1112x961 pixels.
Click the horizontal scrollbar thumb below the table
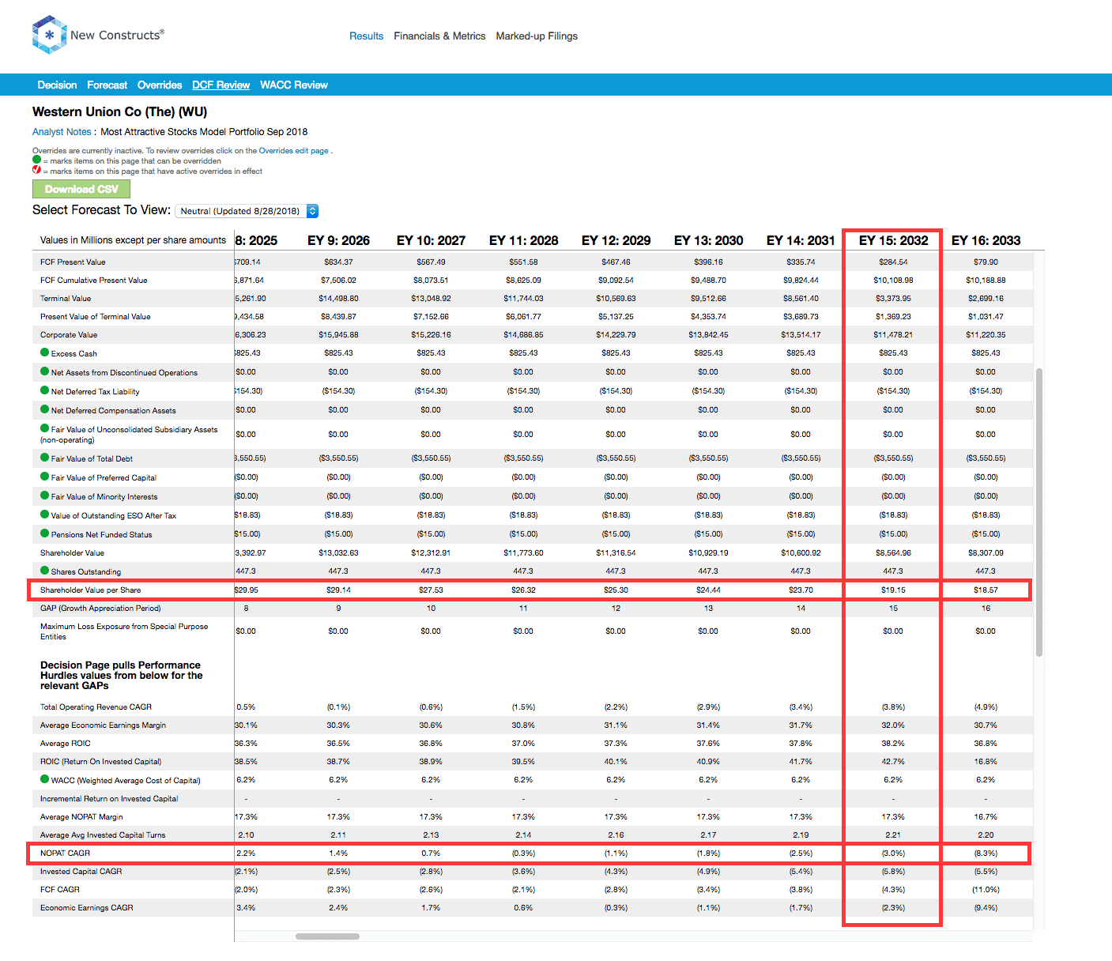click(x=327, y=937)
